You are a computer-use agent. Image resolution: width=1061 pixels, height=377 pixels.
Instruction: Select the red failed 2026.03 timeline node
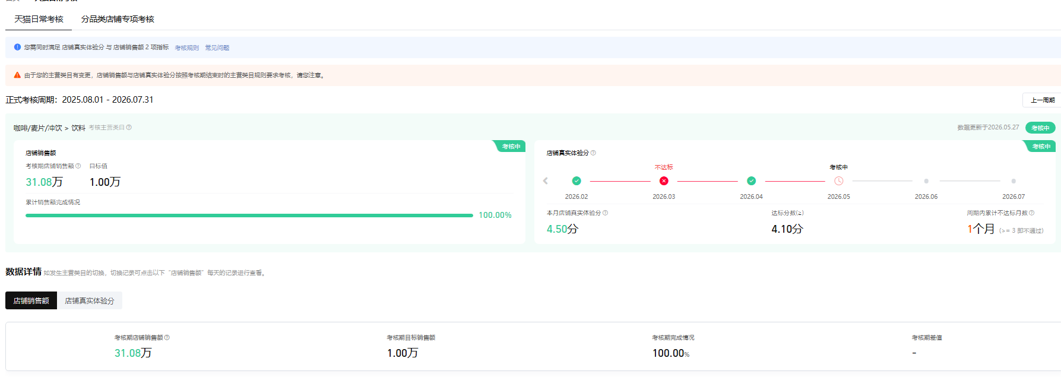coord(664,181)
